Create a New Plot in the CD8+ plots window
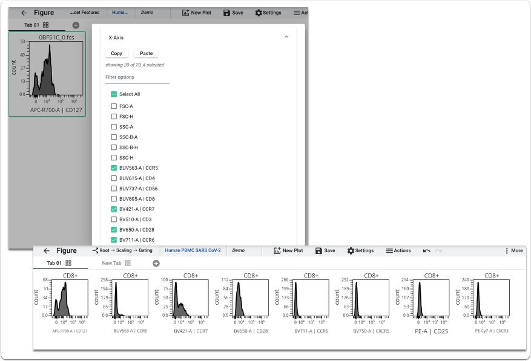The image size is (531, 361). point(288,251)
